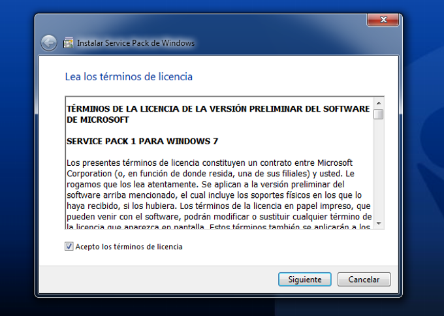Click the 'TÉRMINOS DE LA LICENCIA' bold heading
Screen dimensions: 444x316
[x=218, y=114]
